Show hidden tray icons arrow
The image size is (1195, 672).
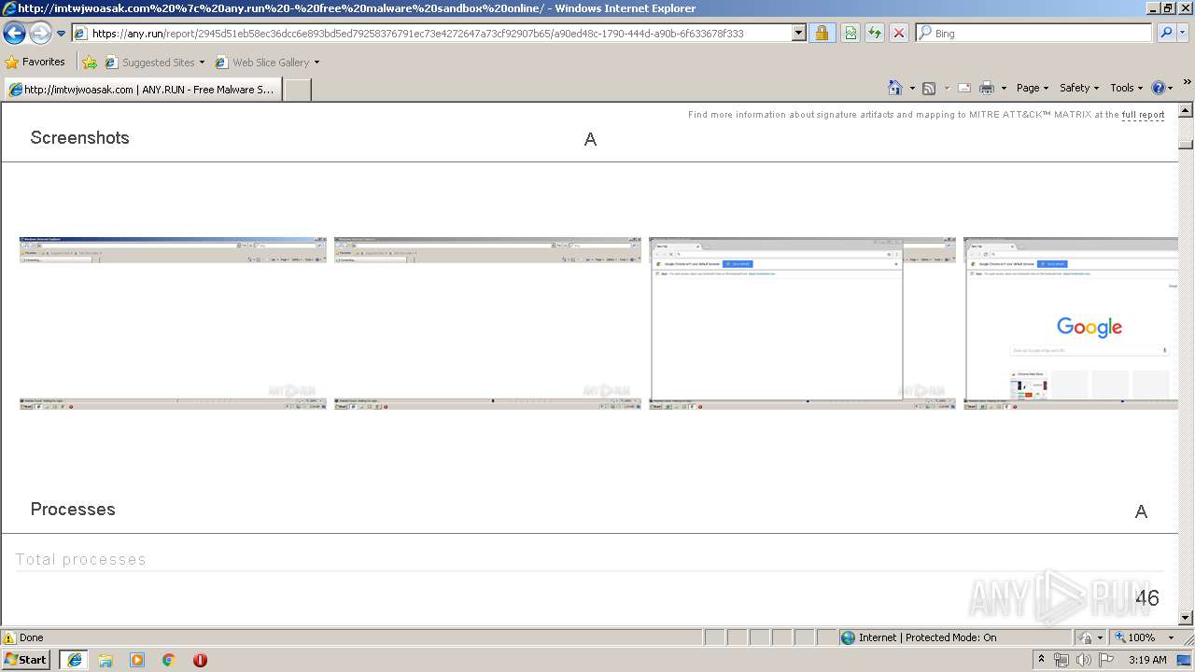click(1042, 660)
